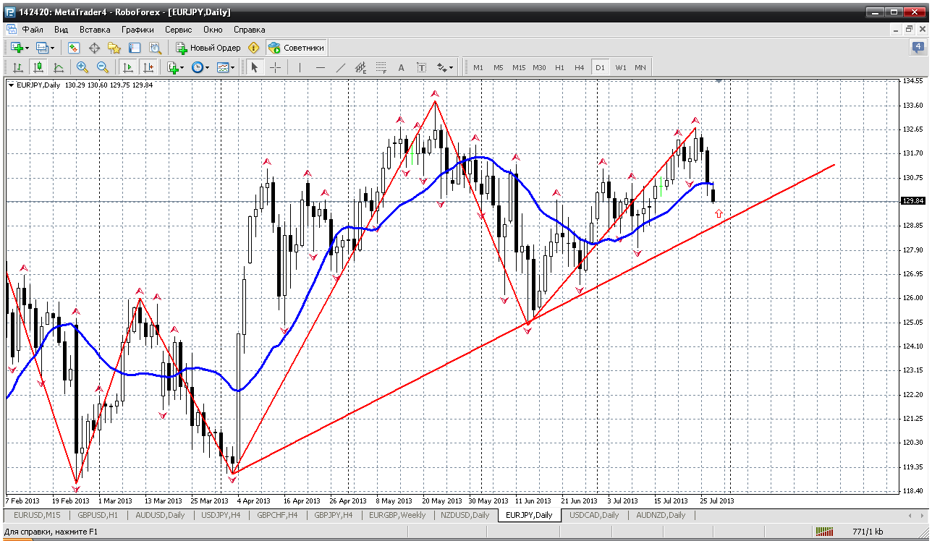
Task: Switch to the USDCAD,Daily chart tab
Action: [x=594, y=515]
